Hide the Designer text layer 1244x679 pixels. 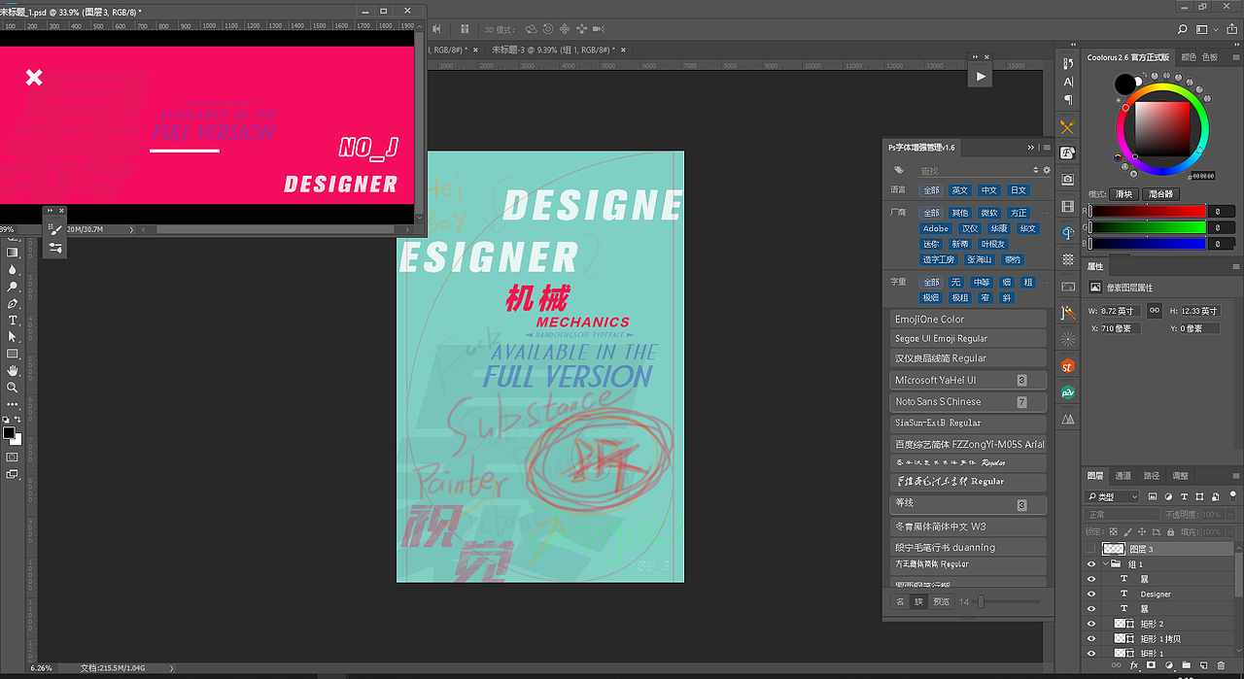pos(1091,594)
